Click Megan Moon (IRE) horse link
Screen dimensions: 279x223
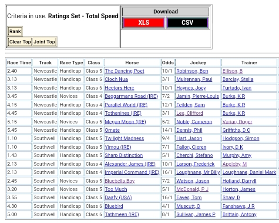point(125,122)
